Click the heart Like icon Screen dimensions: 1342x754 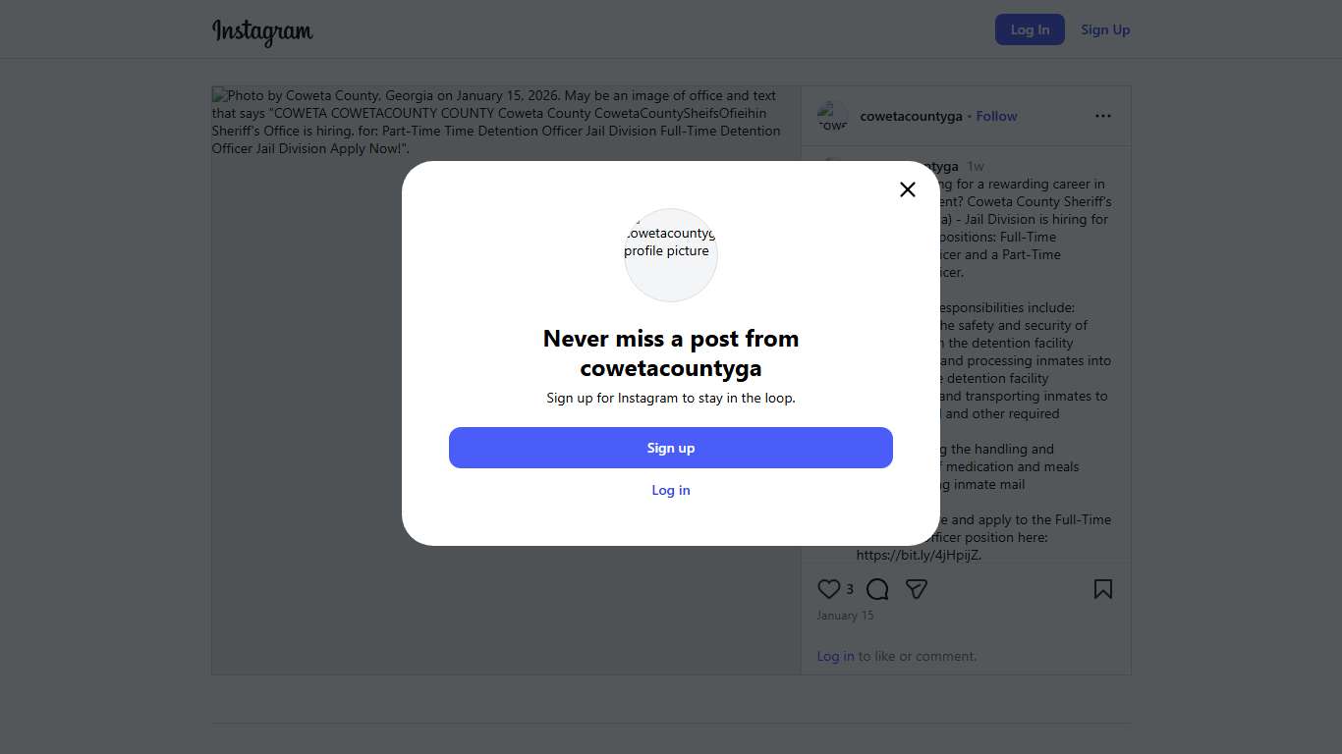click(829, 589)
